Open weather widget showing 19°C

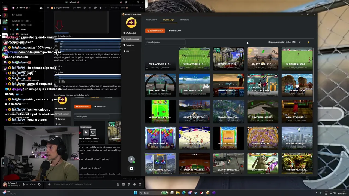[9, 192]
